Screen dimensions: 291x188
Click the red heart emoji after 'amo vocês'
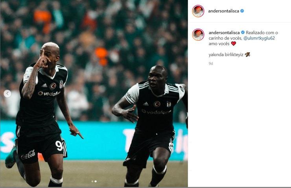click(234, 44)
